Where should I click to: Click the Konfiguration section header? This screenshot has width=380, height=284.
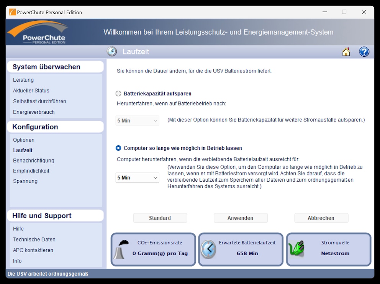coord(56,127)
